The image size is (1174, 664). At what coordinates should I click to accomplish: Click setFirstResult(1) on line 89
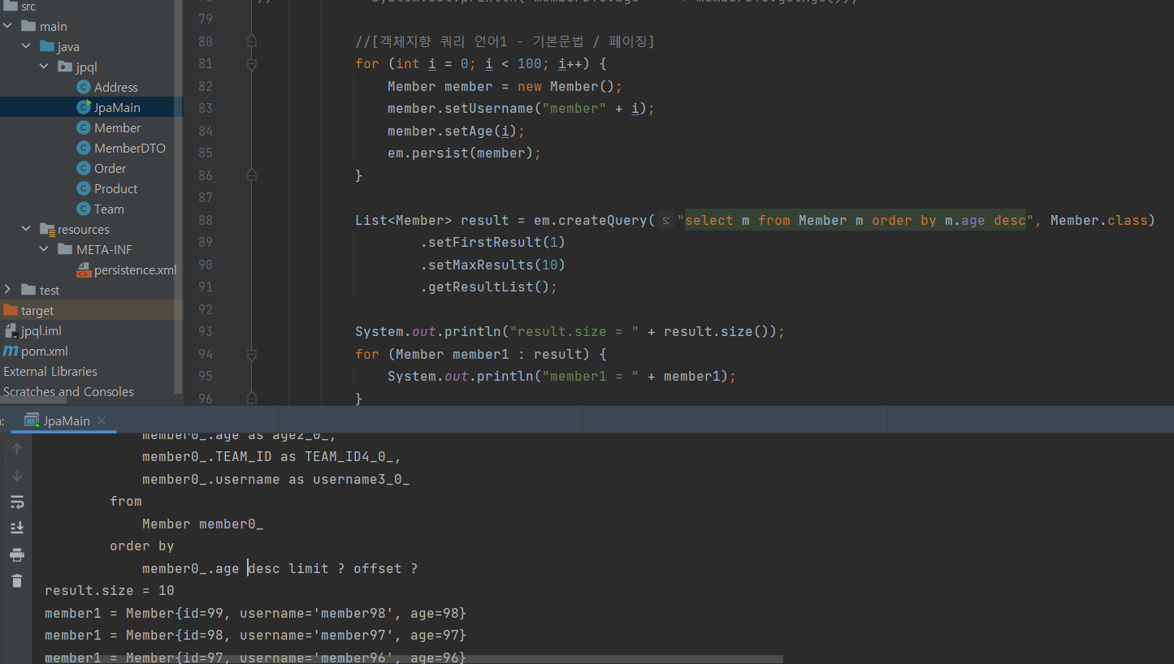coord(492,242)
